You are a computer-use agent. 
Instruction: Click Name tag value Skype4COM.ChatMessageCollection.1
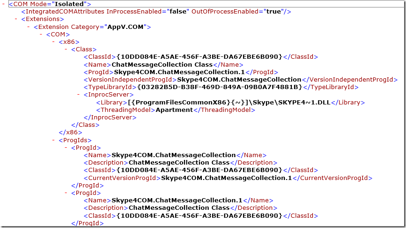tap(177, 200)
